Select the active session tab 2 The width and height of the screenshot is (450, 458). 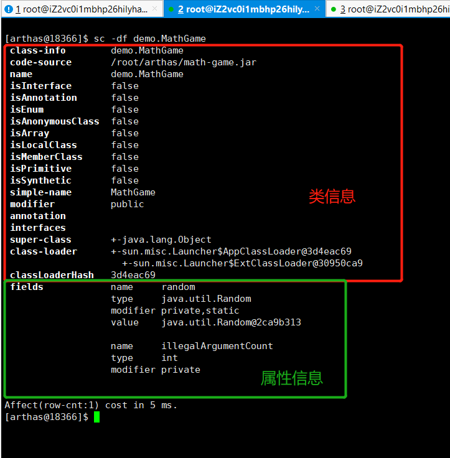244,9
